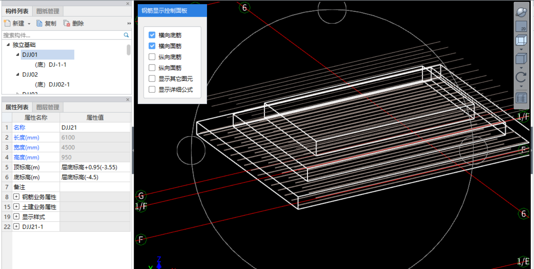
Task: Select (底) DJ-1-1 tree item
Action: (x=50, y=65)
